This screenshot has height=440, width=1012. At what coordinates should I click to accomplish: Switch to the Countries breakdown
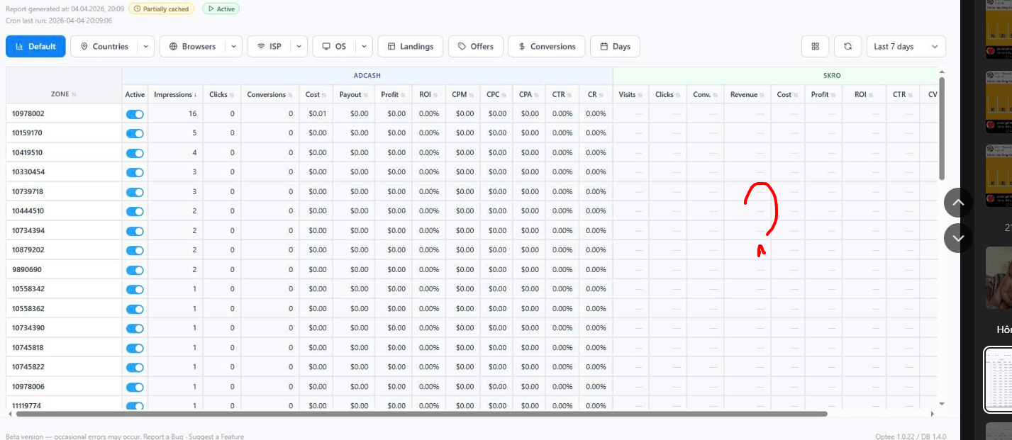(x=104, y=46)
